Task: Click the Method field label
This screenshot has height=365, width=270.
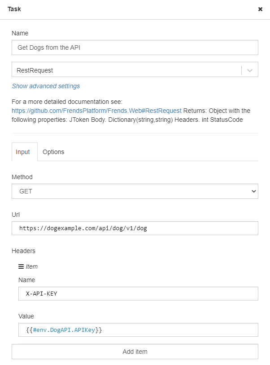Action: coord(22,177)
